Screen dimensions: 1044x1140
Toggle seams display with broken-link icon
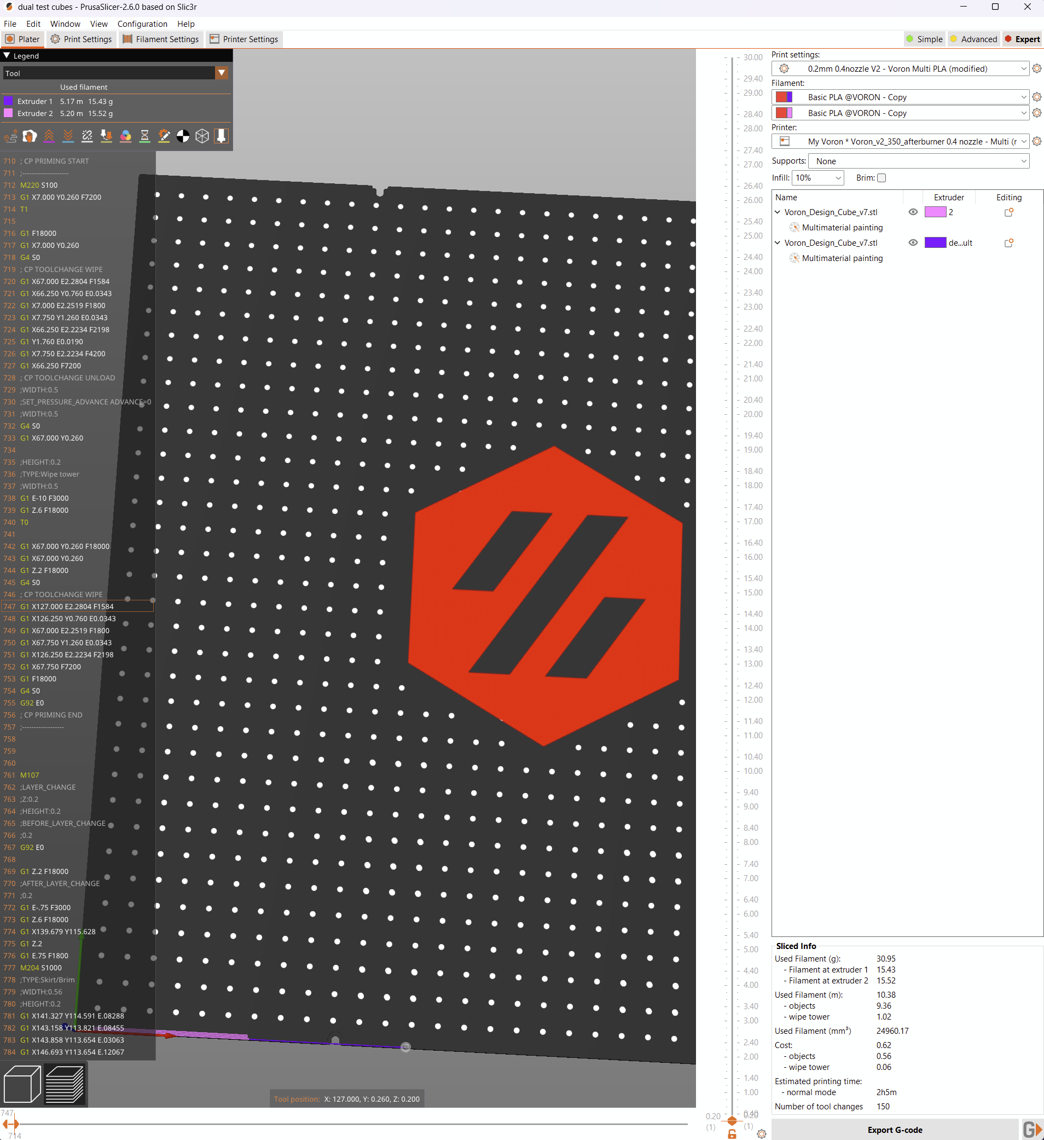[87, 136]
